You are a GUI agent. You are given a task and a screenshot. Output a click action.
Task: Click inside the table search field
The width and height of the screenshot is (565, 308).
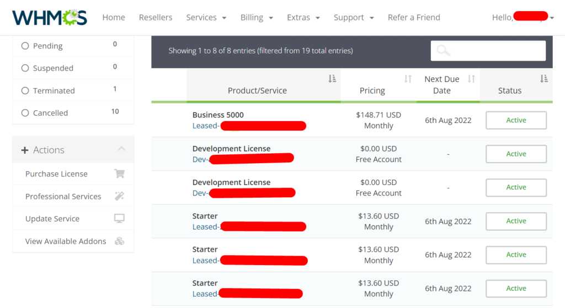point(488,50)
